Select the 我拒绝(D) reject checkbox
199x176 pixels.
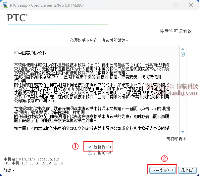[90, 153]
